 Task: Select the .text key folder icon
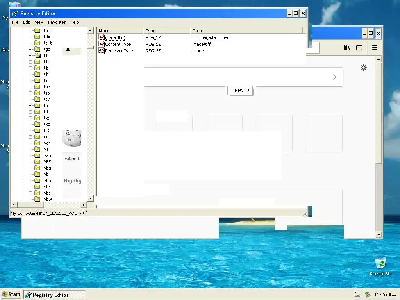37,43
